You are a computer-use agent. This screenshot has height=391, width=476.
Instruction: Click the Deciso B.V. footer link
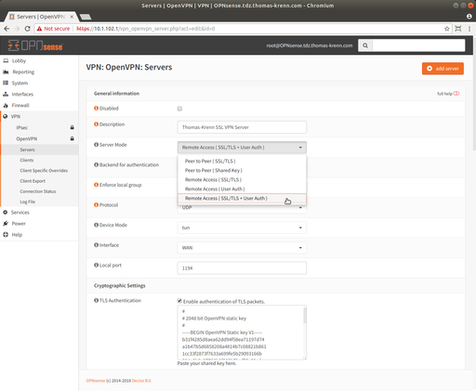click(141, 381)
